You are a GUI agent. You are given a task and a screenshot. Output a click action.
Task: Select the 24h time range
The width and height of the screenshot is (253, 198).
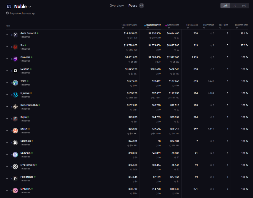(x=225, y=6)
